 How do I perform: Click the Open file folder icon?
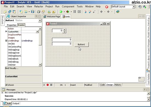(26, 12)
